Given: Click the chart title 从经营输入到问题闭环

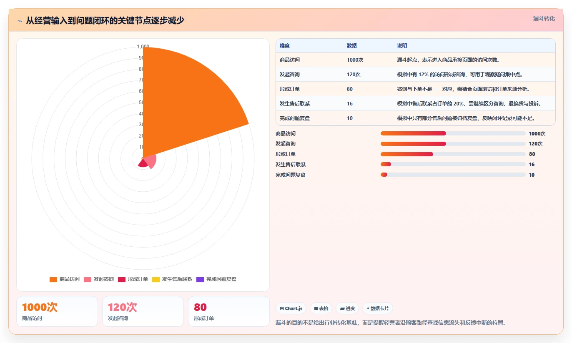Looking at the screenshot, I should coord(105,20).
